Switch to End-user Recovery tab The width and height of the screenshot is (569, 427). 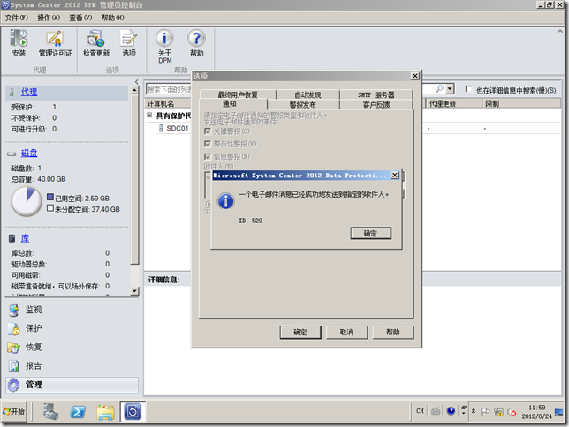(238, 94)
